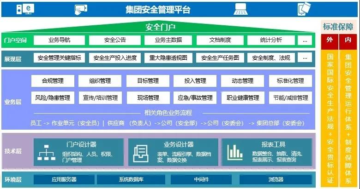Click the laptop icon in the header

[x=240, y=9]
